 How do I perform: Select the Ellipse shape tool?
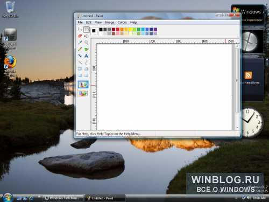pyautogui.click(x=80, y=75)
